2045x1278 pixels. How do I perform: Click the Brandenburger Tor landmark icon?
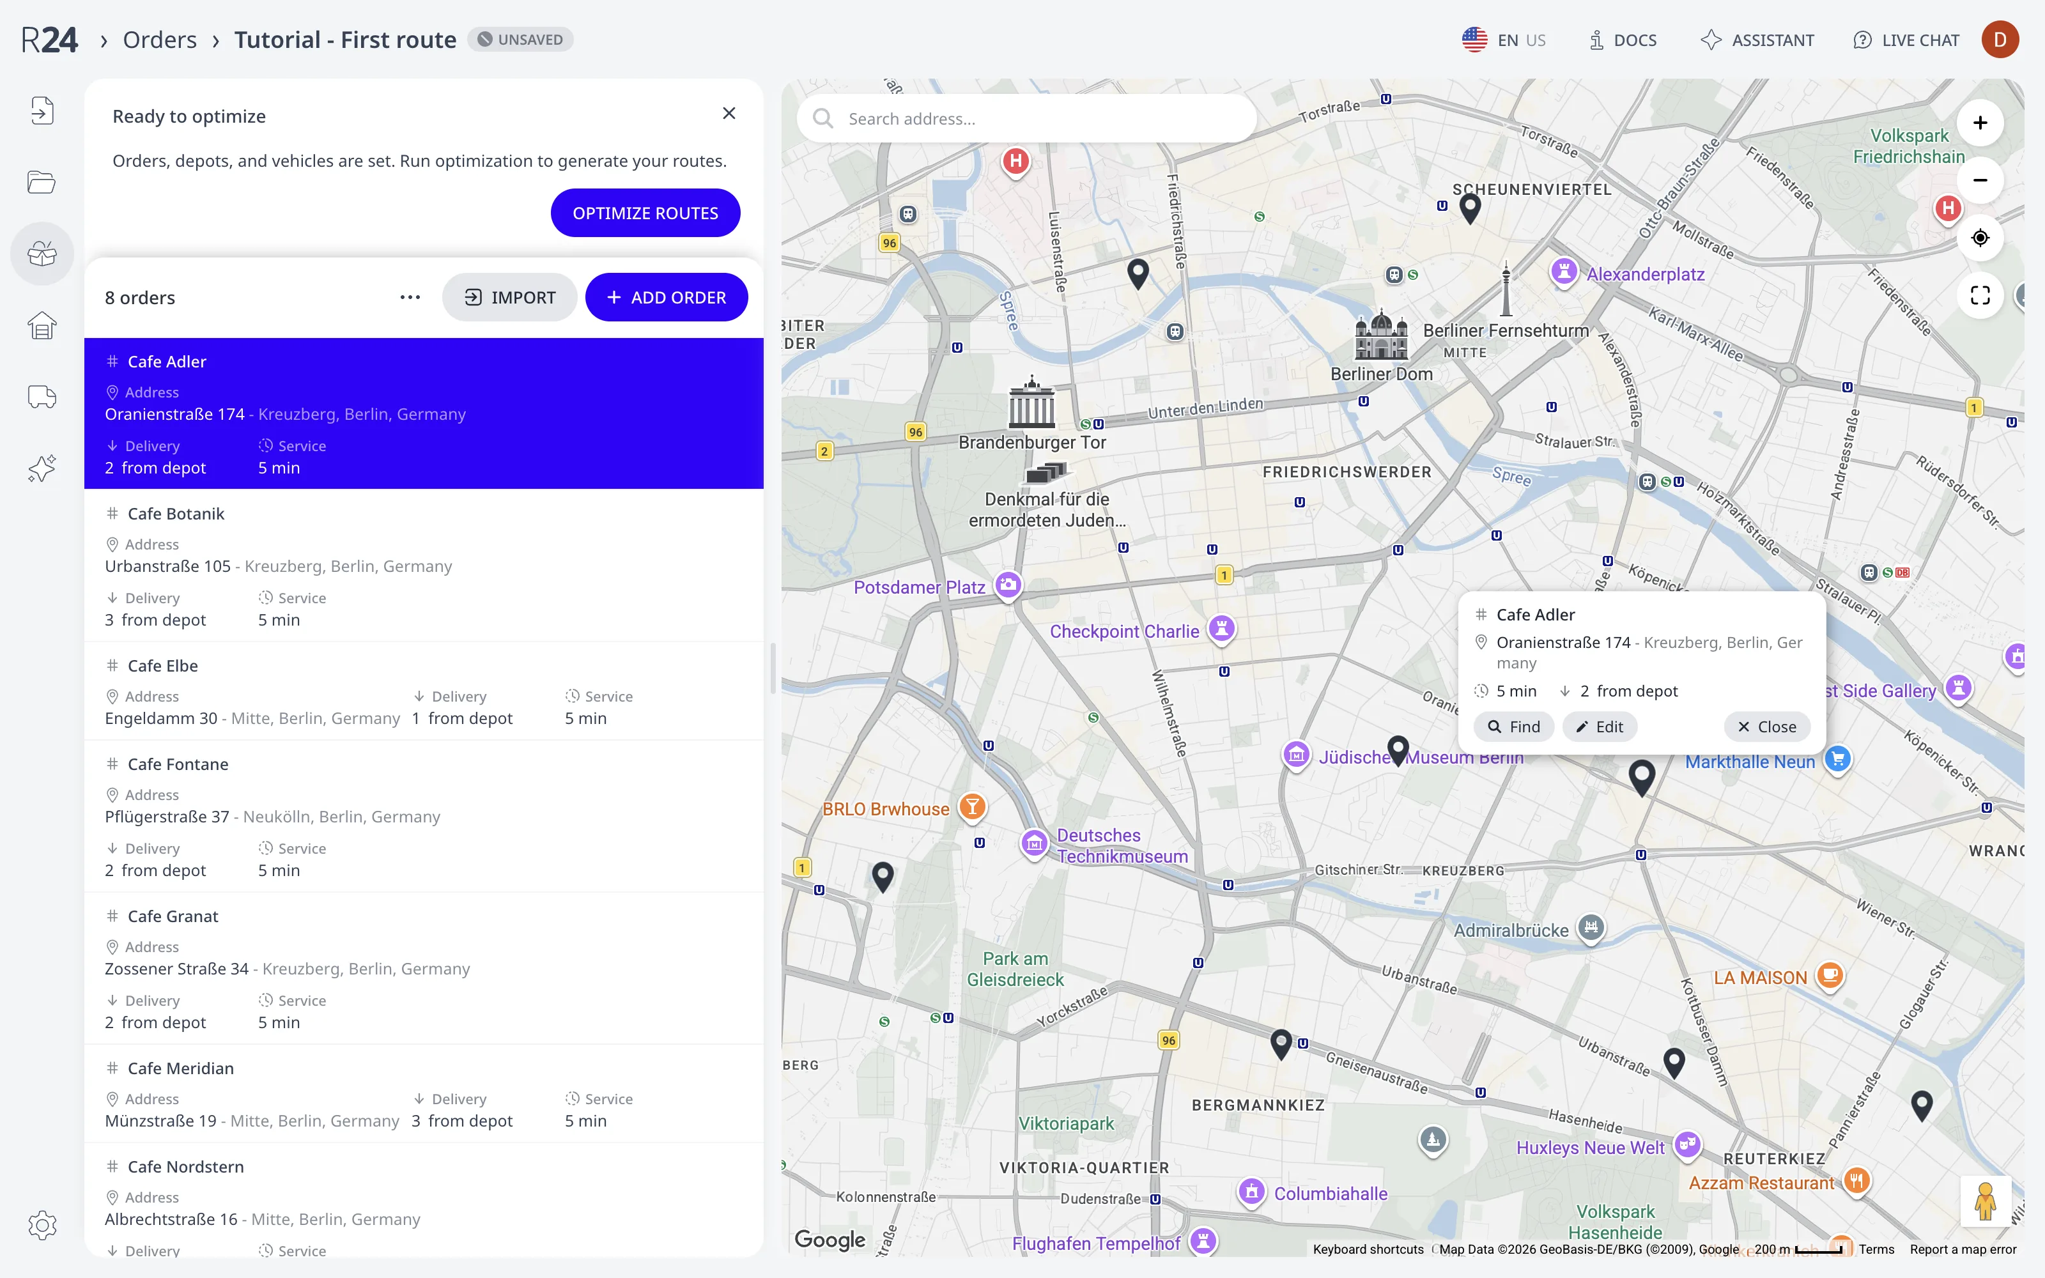click(1032, 403)
